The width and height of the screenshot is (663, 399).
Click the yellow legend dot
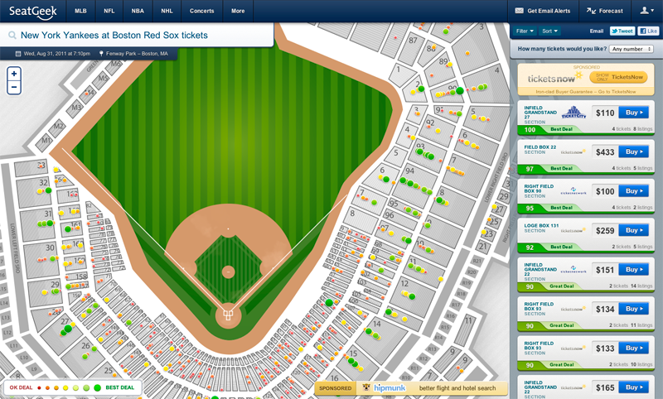click(65, 387)
